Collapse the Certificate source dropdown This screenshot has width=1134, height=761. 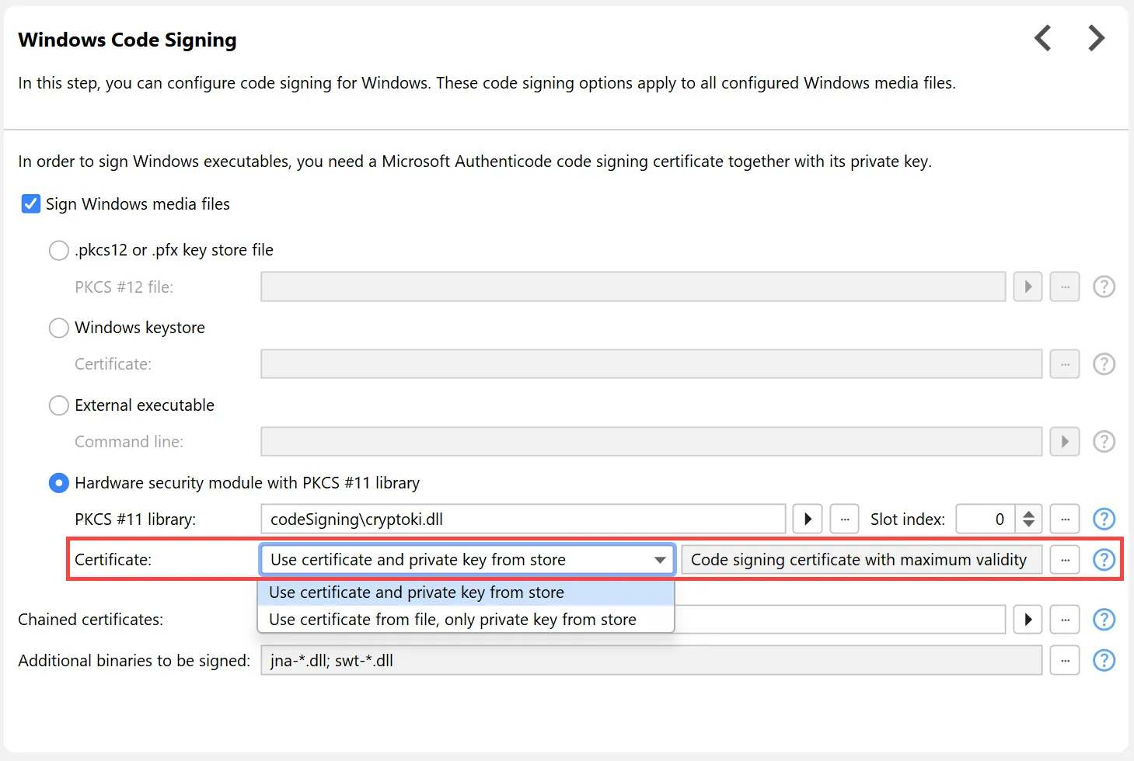[x=660, y=560]
